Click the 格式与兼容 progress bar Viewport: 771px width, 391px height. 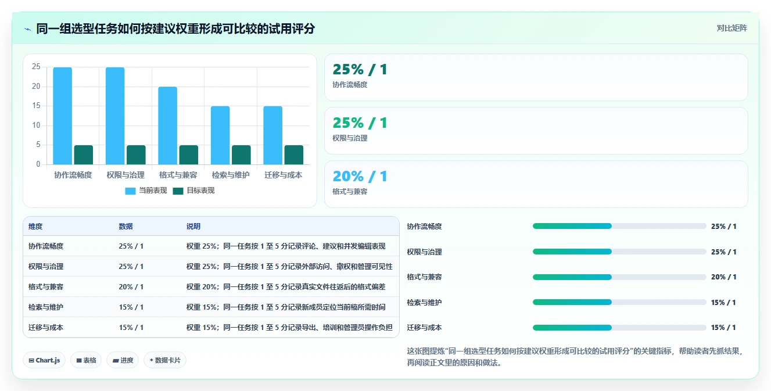(619, 277)
